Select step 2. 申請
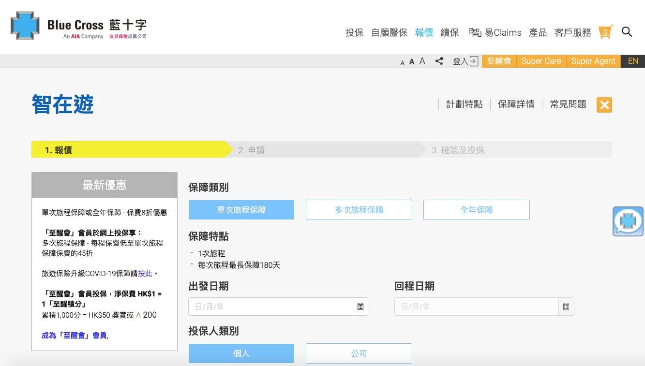Screen dimensions: 645x366 (325, 150)
